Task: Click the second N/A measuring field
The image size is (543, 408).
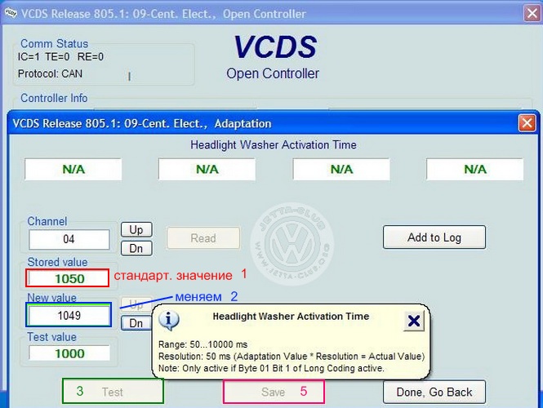Action: point(207,169)
